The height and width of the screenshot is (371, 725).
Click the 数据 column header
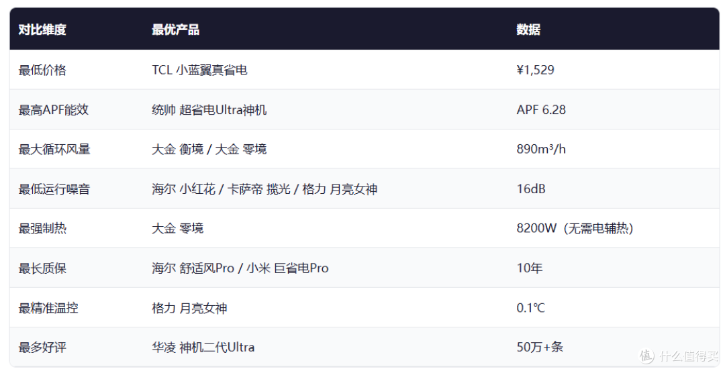[x=528, y=30]
